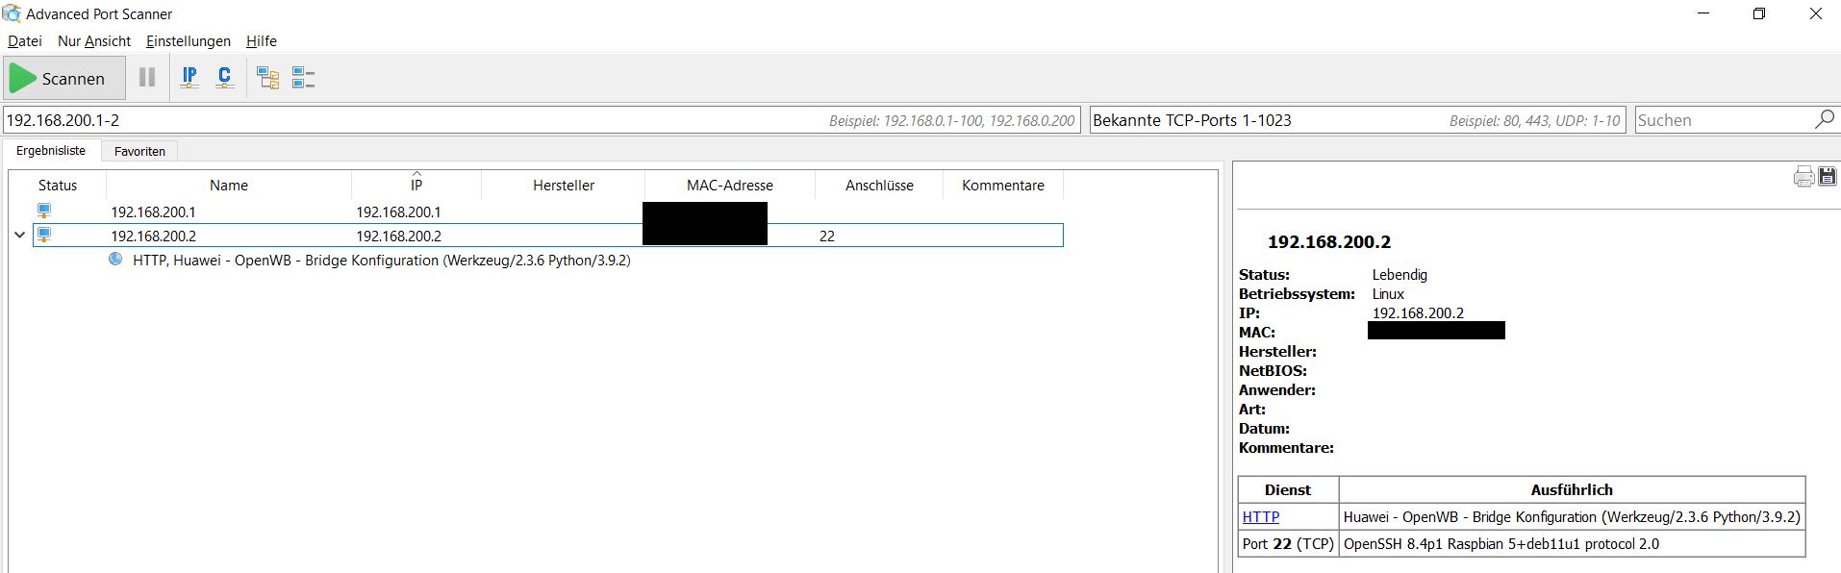Image resolution: width=1841 pixels, height=573 pixels.
Task: Click globe icon of HTTP service entry
Action: [115, 260]
